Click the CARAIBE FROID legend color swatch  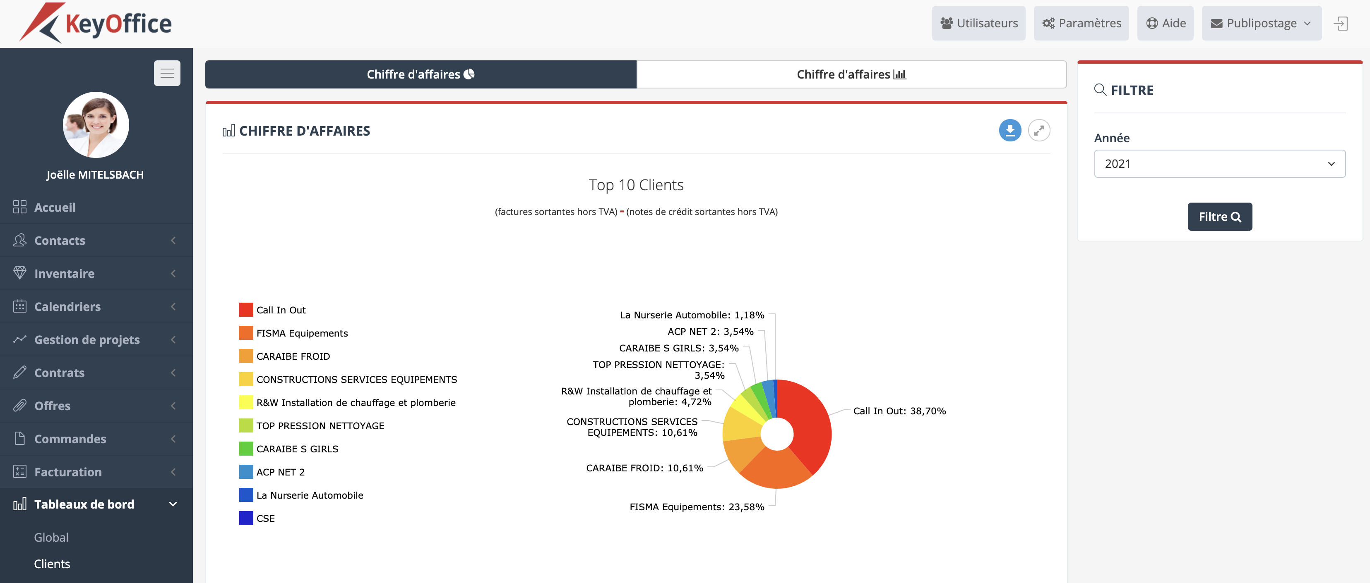tap(246, 356)
